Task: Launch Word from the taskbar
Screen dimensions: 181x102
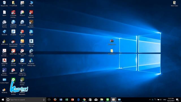Action: coord(61,99)
